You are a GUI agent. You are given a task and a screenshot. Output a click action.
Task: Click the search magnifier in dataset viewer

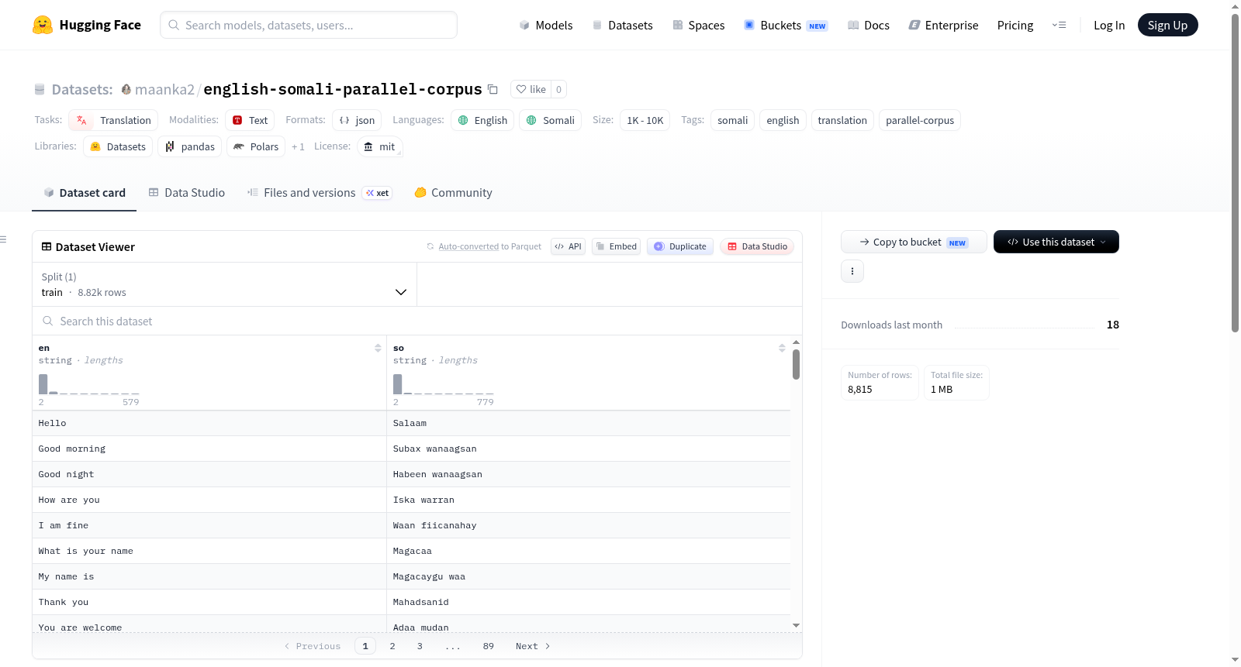[48, 321]
